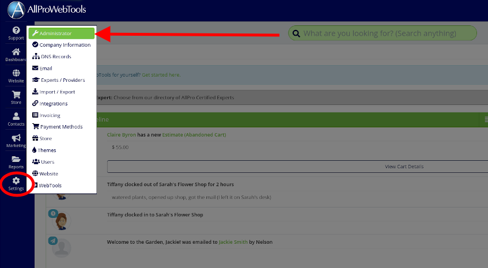
Task: Click 'Tiffany clocked out of Sarah's Flower Shop' entry
Action: [170, 184]
